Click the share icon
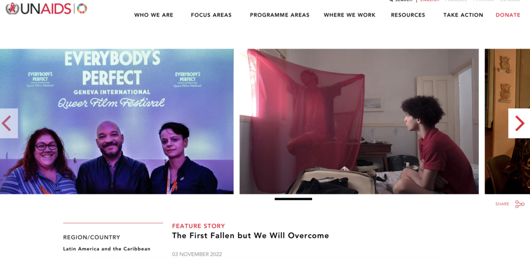The width and height of the screenshot is (530, 259). click(520, 204)
